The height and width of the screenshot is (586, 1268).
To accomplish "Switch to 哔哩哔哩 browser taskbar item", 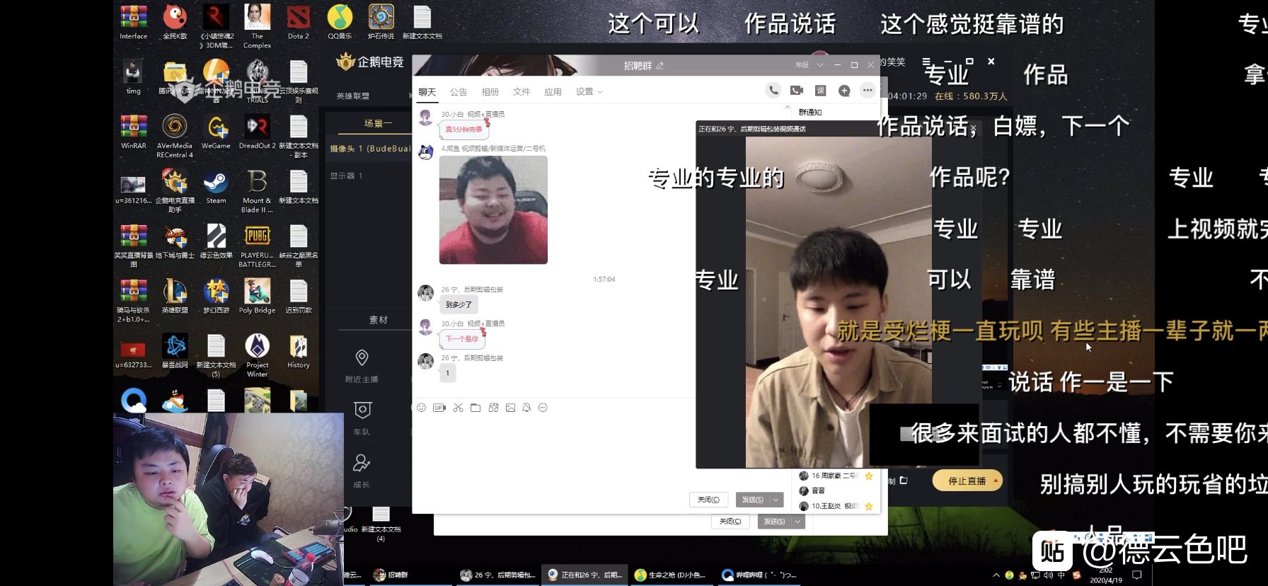I will pyautogui.click(x=760, y=575).
